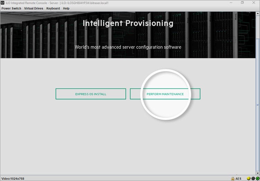Restore down the iLO Remote Console window
This screenshot has height=181, width=260.
(242, 3)
